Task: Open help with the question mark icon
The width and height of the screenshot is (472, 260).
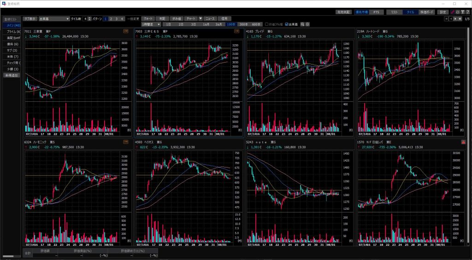Action: click(467, 12)
